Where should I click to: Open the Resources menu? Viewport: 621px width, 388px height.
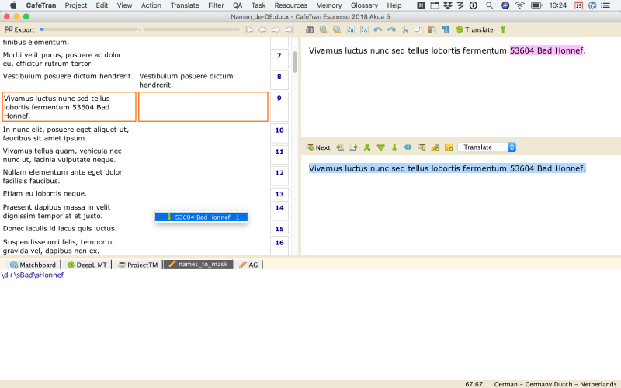click(290, 5)
